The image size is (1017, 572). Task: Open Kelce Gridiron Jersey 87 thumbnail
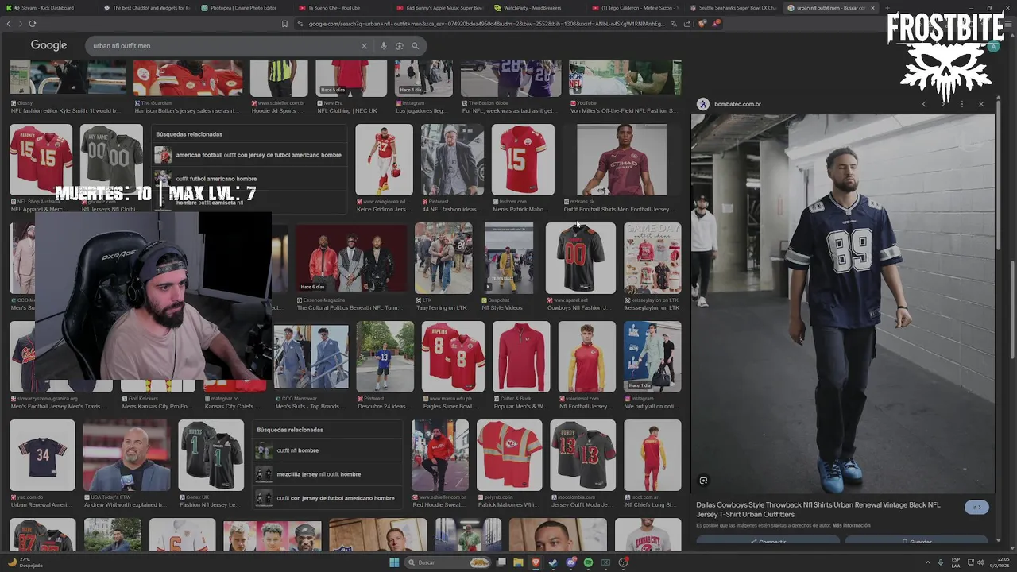(384, 160)
